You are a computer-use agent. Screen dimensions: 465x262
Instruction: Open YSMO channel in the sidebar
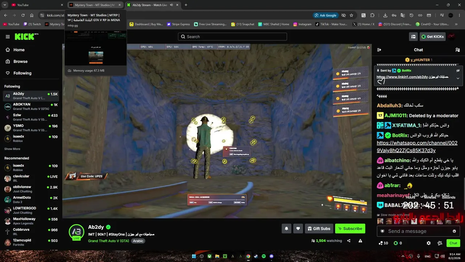coord(31,127)
